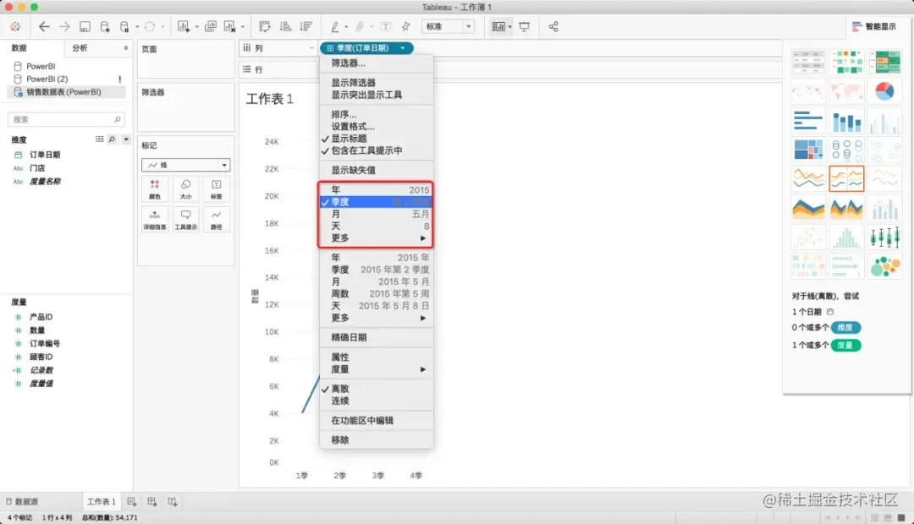The width and height of the screenshot is (914, 524).
Task: Pick the packed bubbles chart in Show Me
Action: (884, 266)
